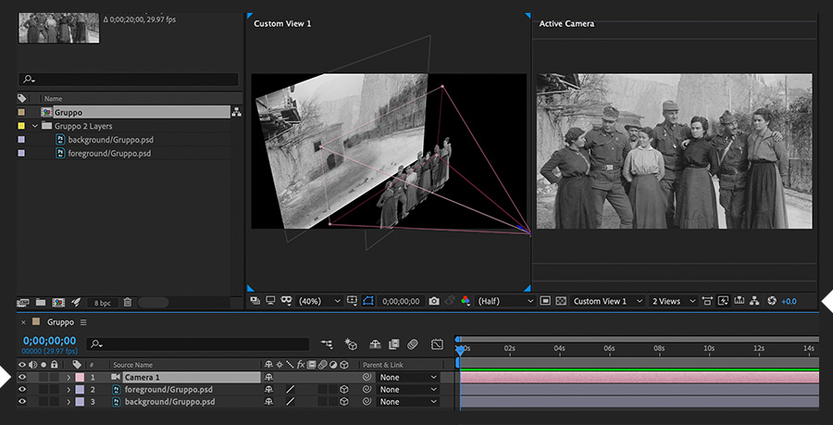Select the Gruppo composition in the Project panel
This screenshot has height=425, width=833.
tap(69, 112)
